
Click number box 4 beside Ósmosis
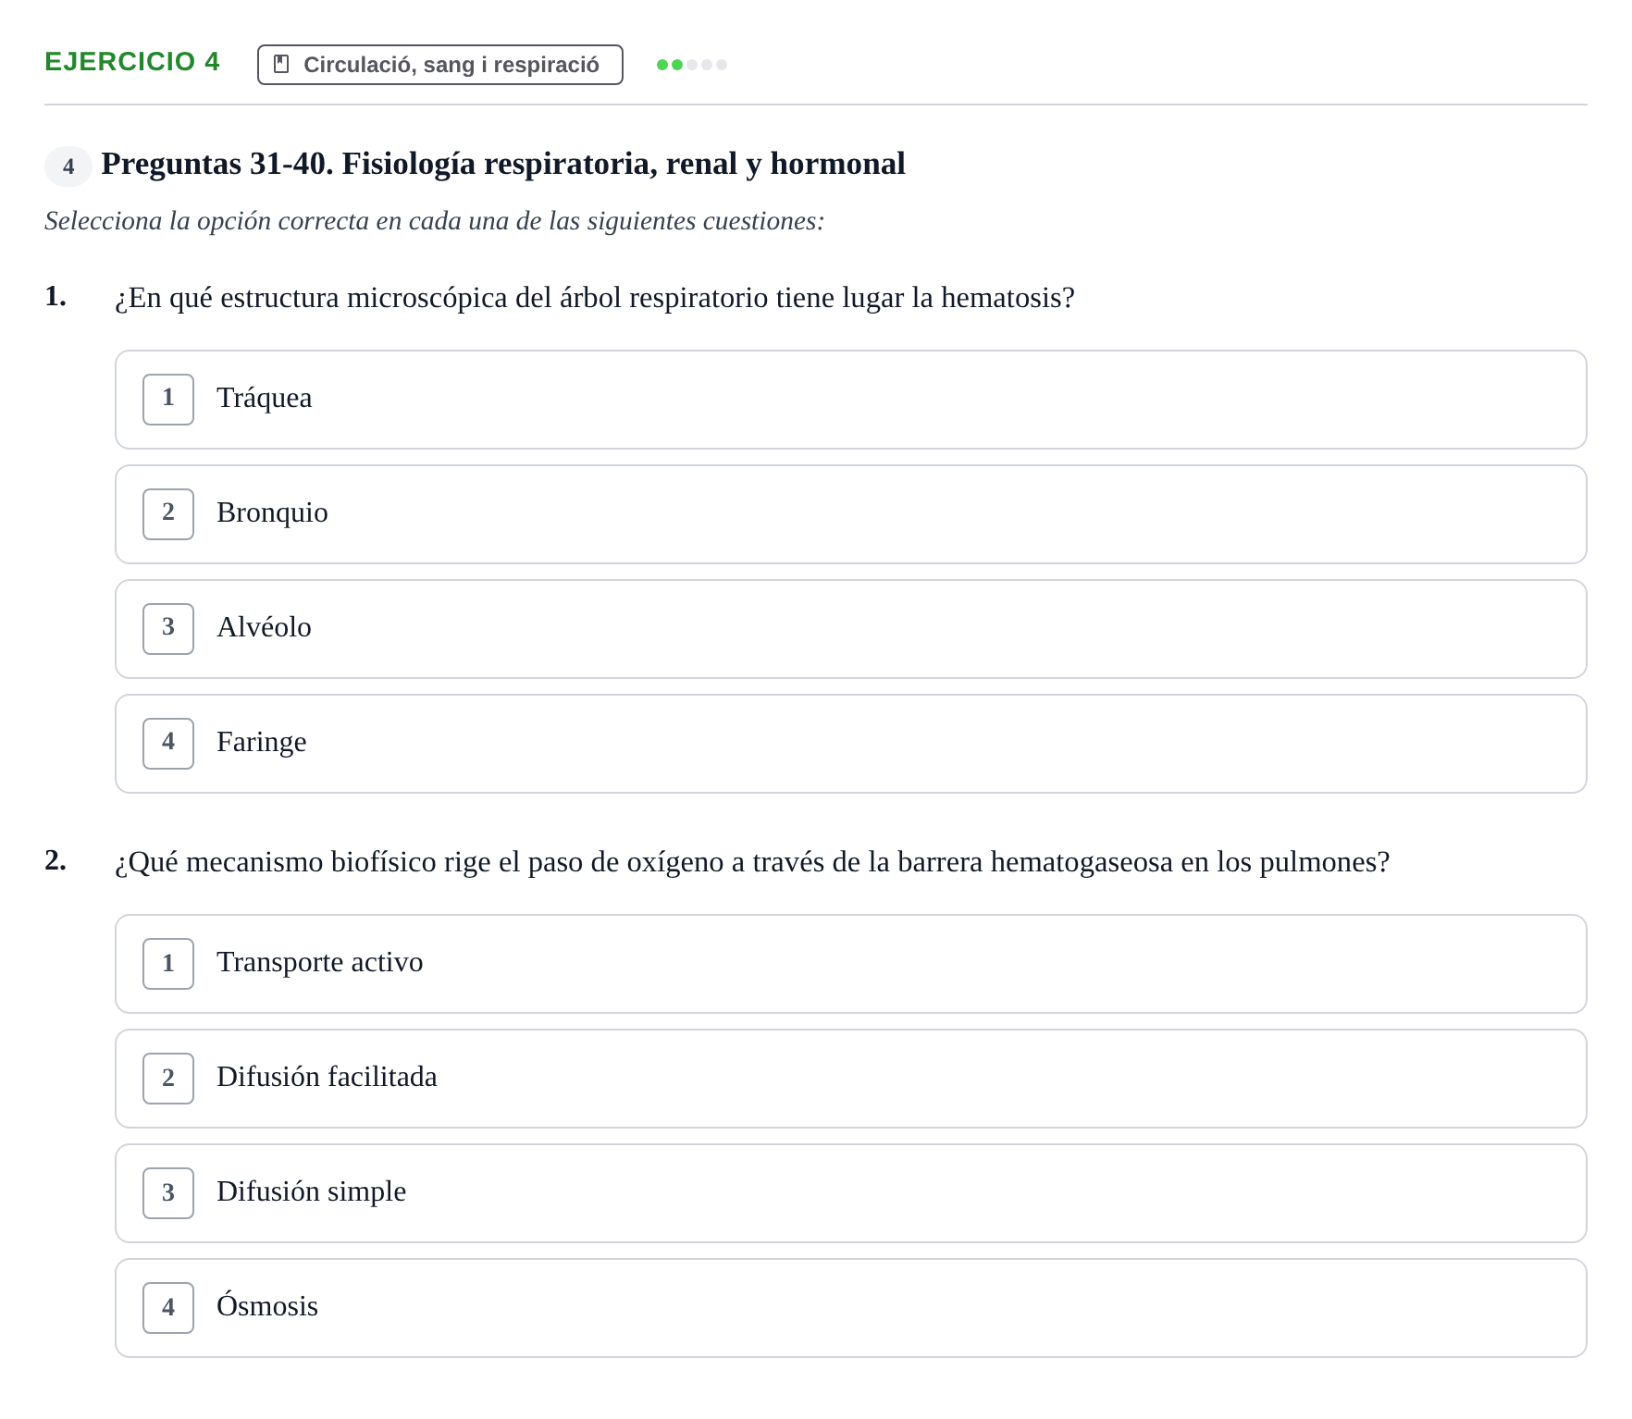168,1308
